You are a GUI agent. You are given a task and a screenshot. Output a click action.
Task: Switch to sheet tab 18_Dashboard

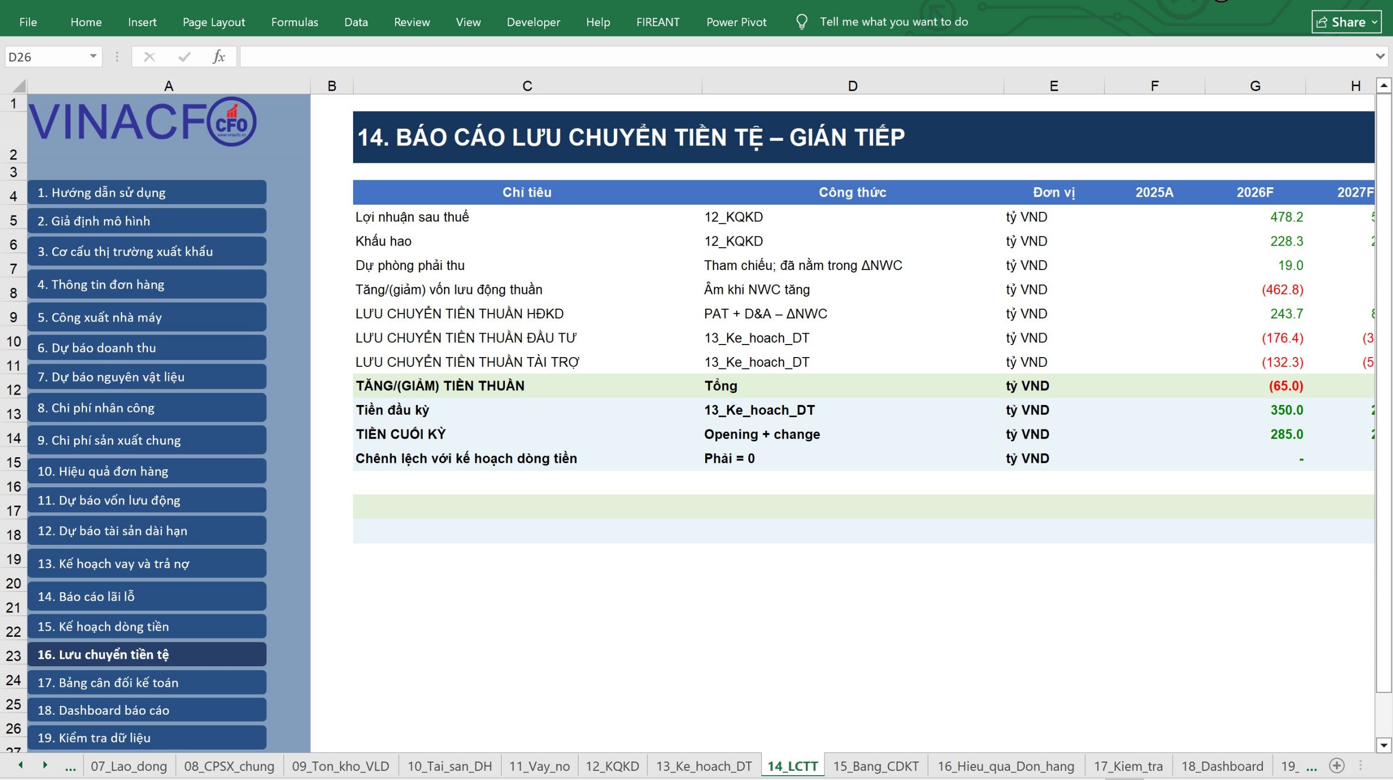pyautogui.click(x=1222, y=766)
